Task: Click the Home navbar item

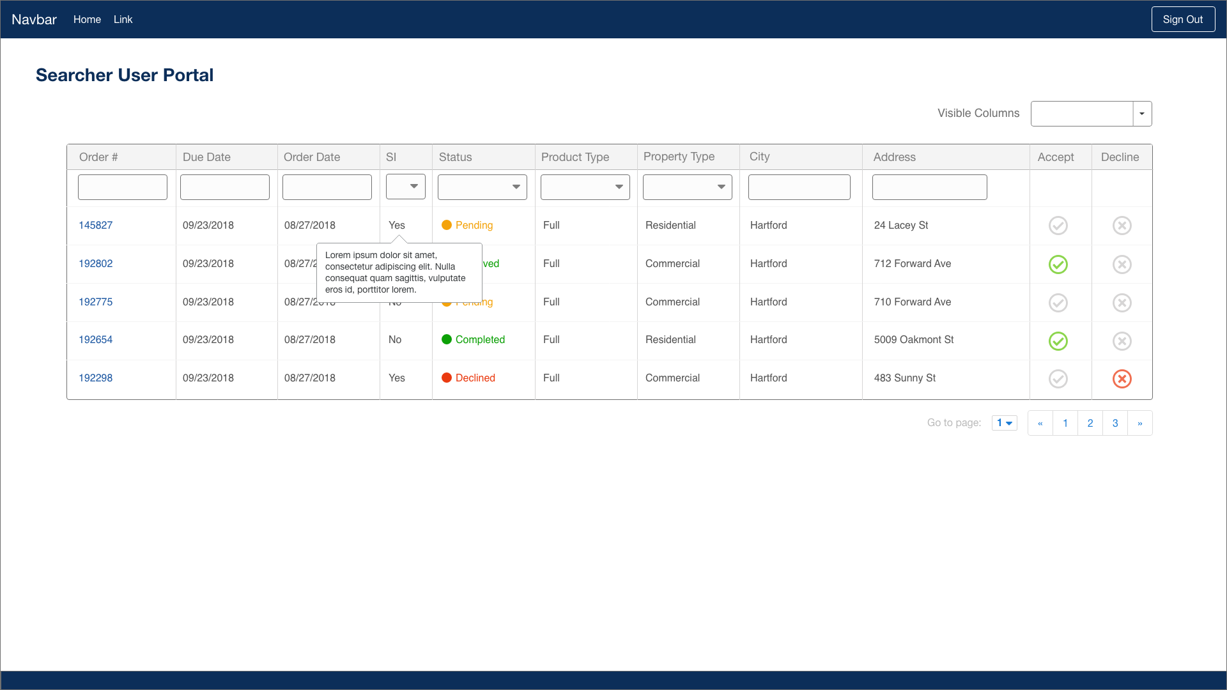Action: pyautogui.click(x=87, y=19)
